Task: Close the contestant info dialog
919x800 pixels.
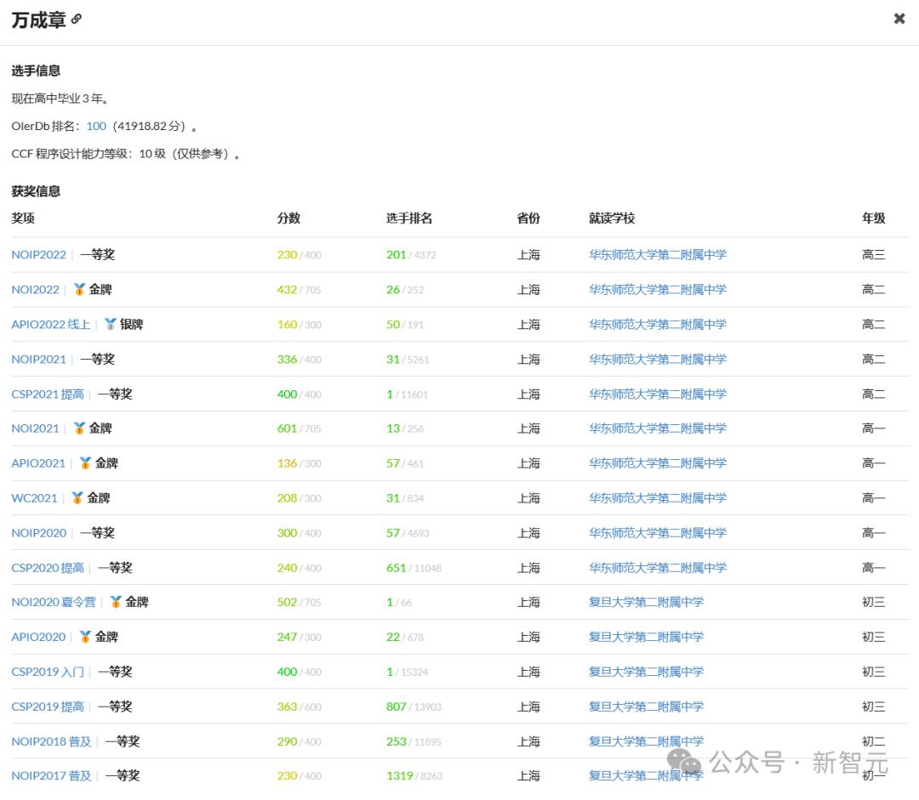Action: click(x=899, y=19)
